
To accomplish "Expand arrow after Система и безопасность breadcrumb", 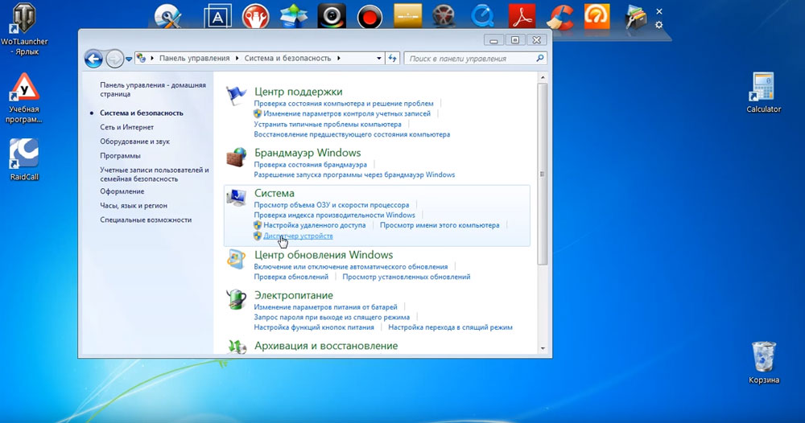I will [x=339, y=59].
